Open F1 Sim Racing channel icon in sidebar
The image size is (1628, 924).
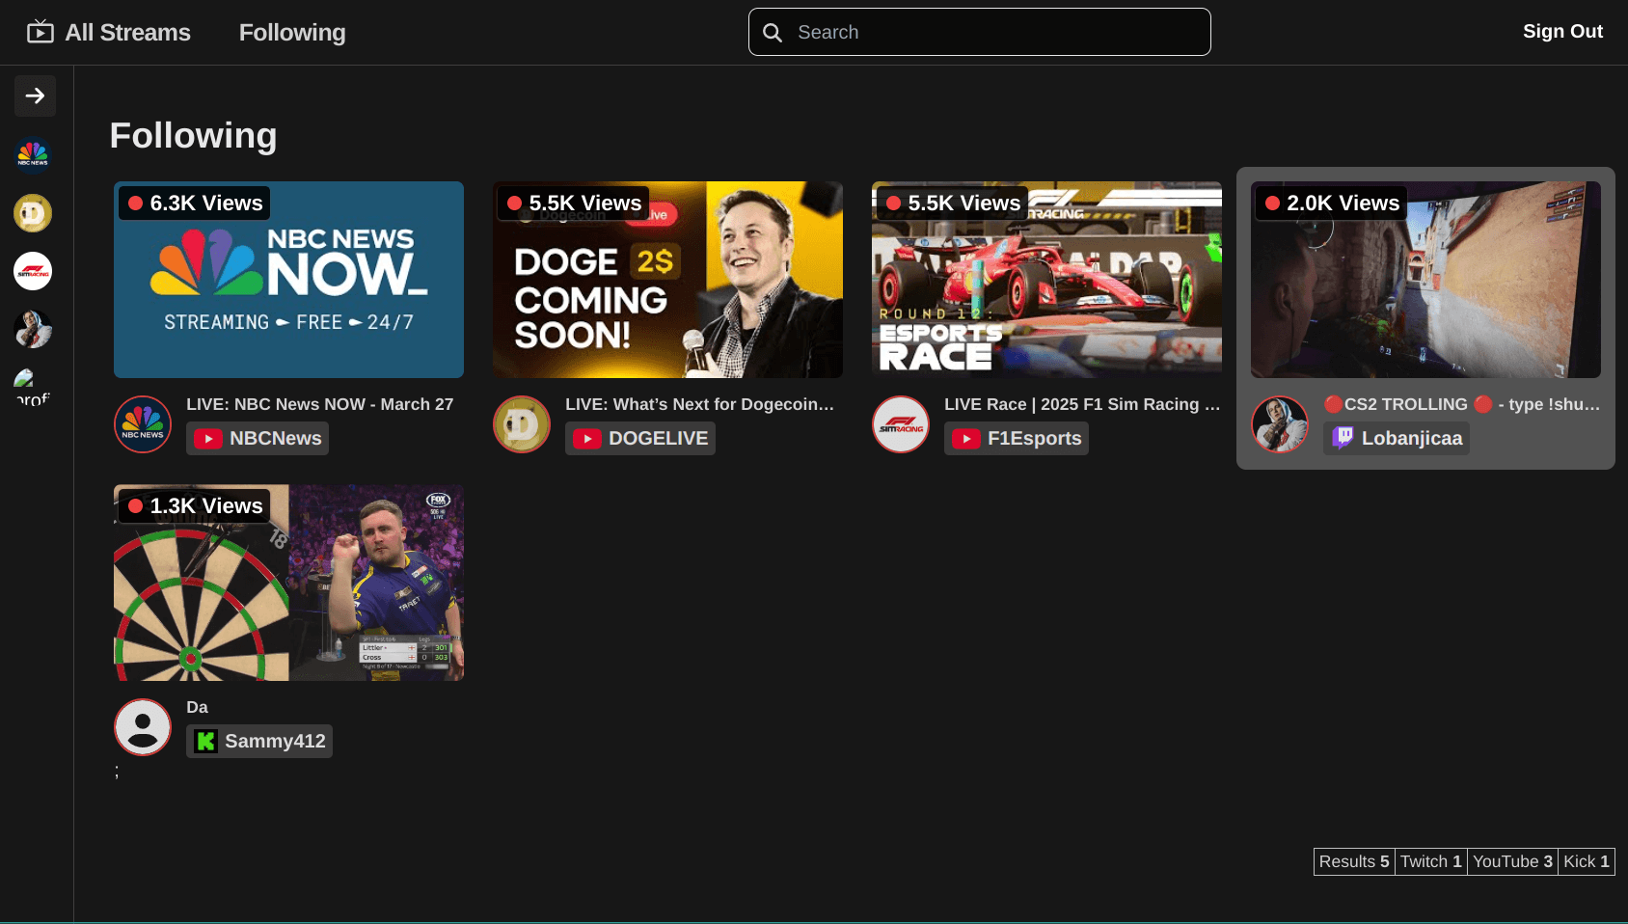pos(33,271)
